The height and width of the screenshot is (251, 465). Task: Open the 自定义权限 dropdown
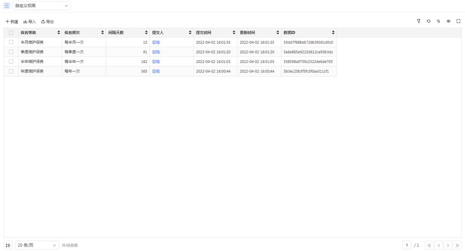tap(42, 6)
